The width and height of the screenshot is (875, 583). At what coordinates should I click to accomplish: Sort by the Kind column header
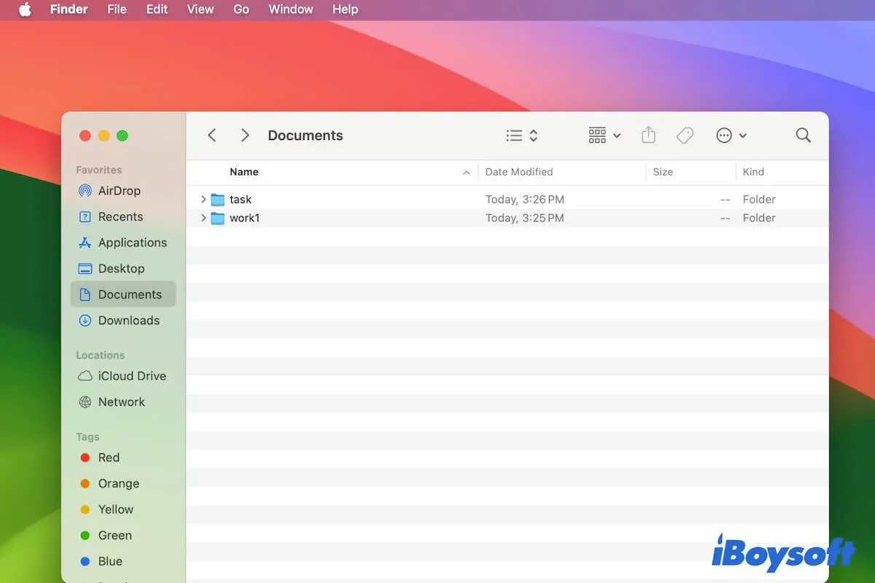click(753, 172)
